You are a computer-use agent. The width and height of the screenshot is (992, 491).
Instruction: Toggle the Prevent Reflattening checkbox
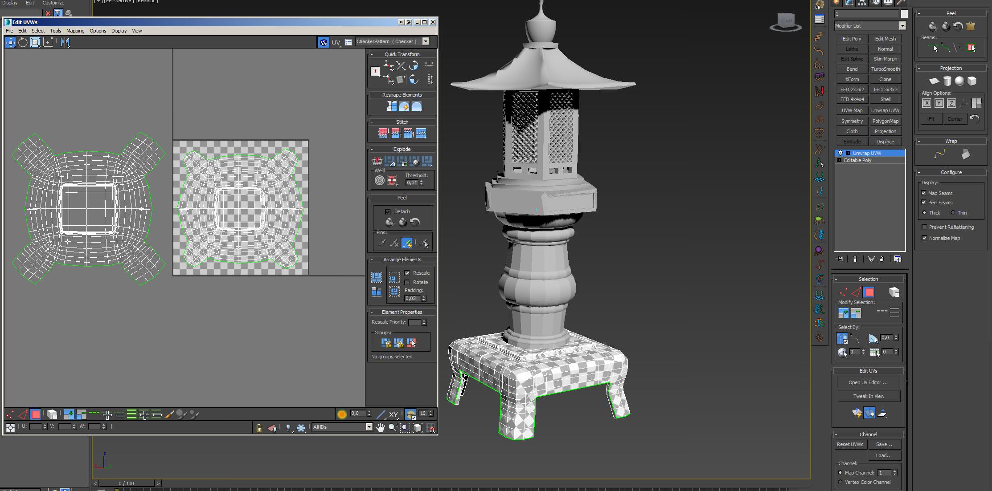(x=924, y=227)
